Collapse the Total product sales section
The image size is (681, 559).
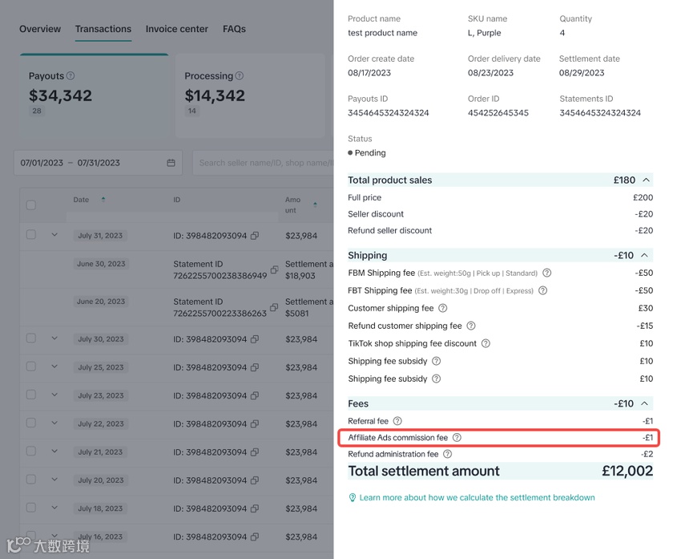pos(647,180)
